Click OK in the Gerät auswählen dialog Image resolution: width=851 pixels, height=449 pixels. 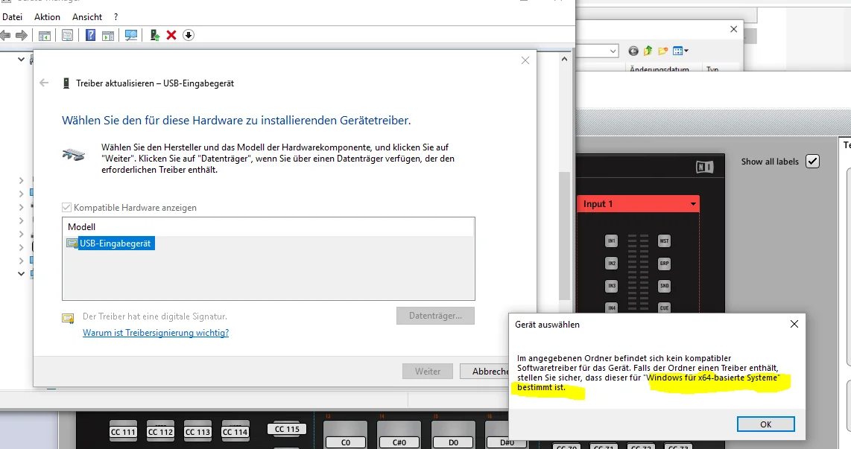(765, 424)
